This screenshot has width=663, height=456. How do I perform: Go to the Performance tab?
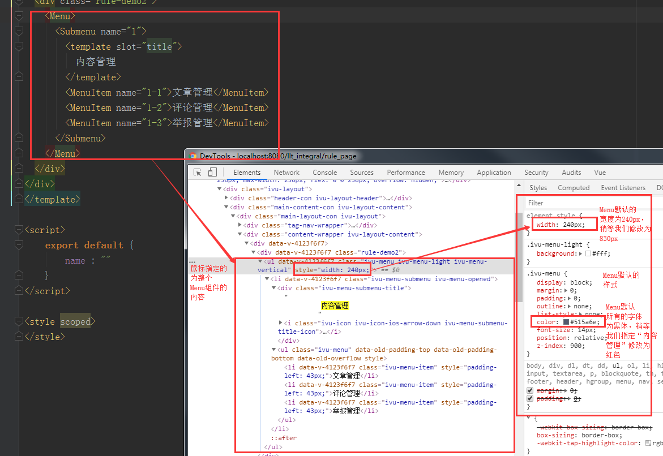(x=406, y=173)
